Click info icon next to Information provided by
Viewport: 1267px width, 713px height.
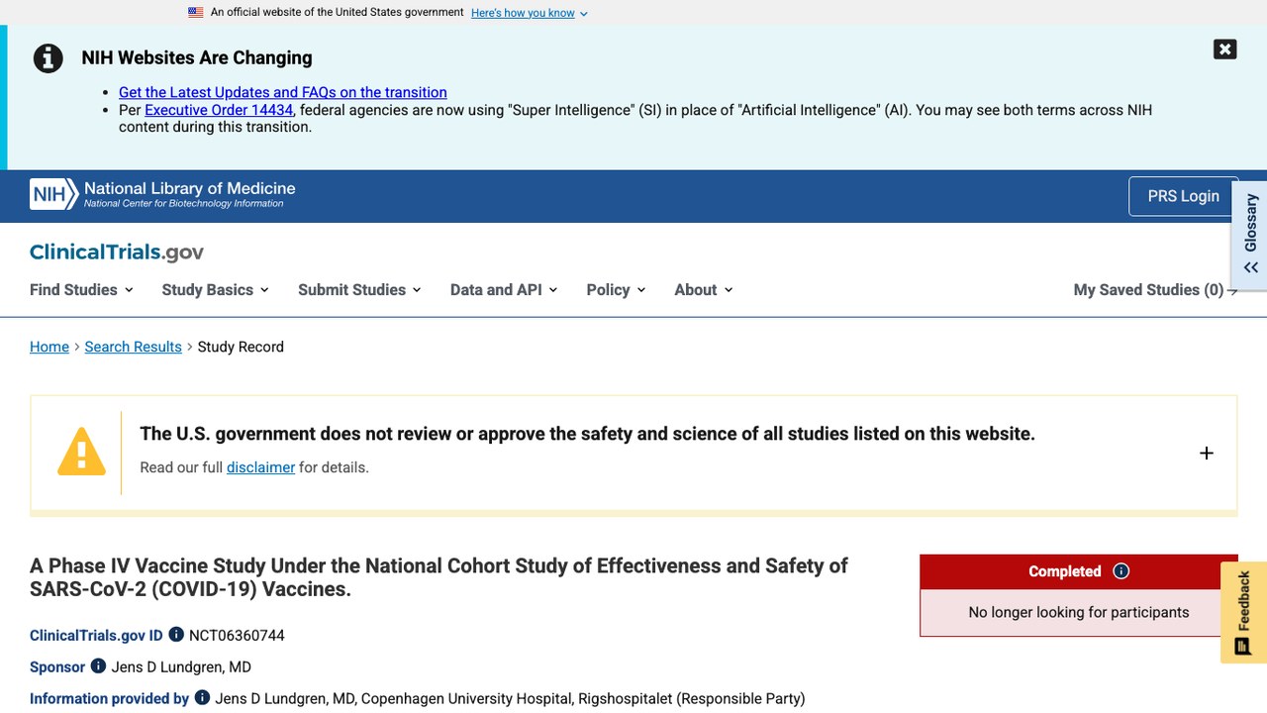tap(202, 698)
